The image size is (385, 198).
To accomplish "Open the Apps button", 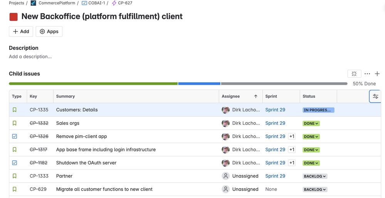I will [49, 32].
